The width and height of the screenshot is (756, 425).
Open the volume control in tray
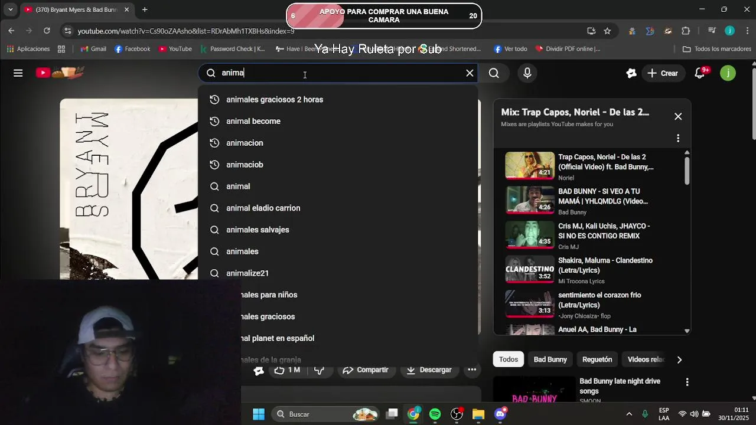pyautogui.click(x=694, y=414)
